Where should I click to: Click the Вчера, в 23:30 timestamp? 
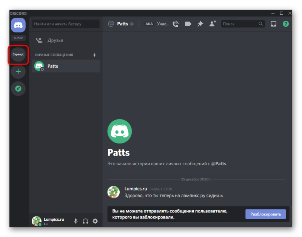click(x=161, y=189)
